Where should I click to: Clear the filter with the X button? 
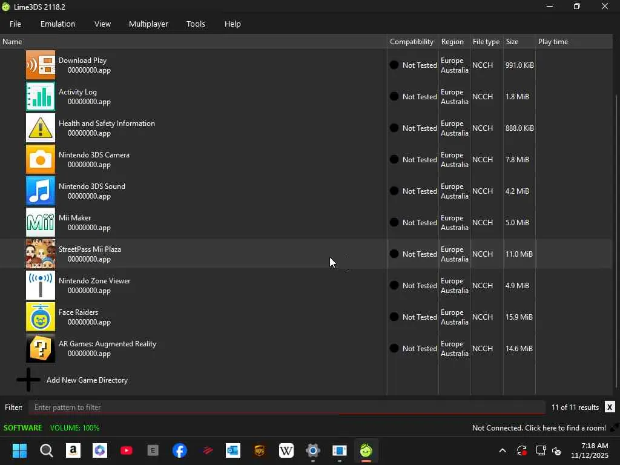tap(610, 407)
